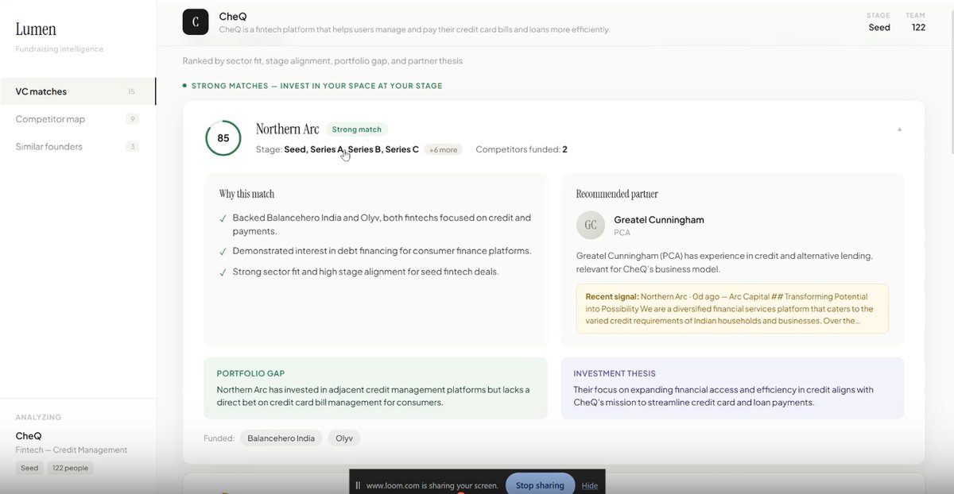Click the Investment Thesis panel
Viewport: 954px width, 494px height.
[732, 388]
